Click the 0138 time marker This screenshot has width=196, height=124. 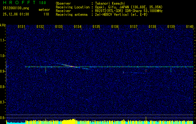152,26
